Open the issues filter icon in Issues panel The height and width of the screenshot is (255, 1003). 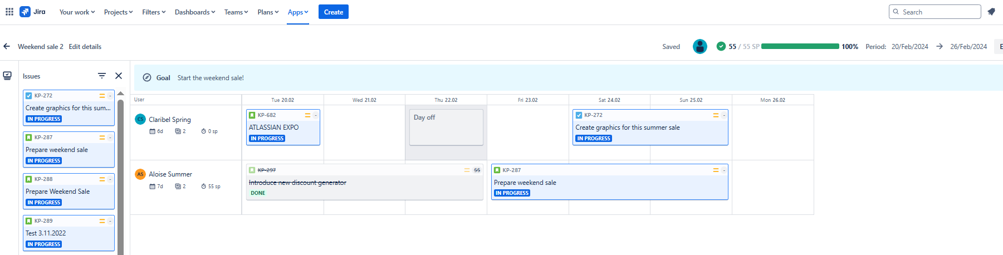click(x=102, y=76)
